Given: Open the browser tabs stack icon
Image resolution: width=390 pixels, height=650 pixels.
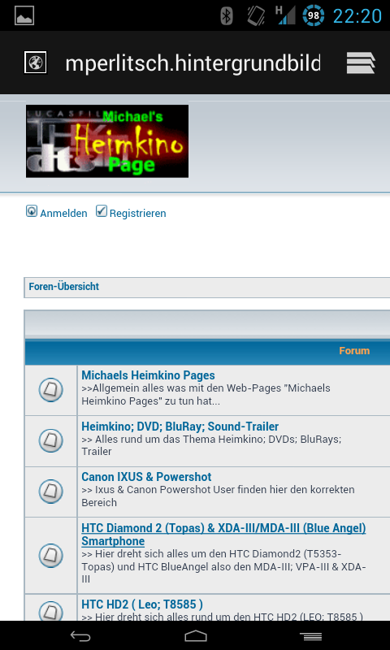Looking at the screenshot, I should 361,63.
